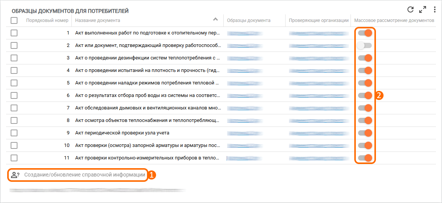Image resolution: width=442 pixels, height=203 pixels.
Task: Click Массовое рассмотрение документов column header
Action: point(394,20)
